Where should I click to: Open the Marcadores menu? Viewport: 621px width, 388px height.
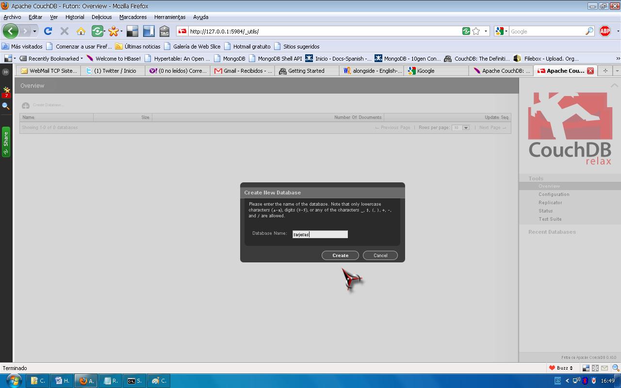click(x=133, y=17)
